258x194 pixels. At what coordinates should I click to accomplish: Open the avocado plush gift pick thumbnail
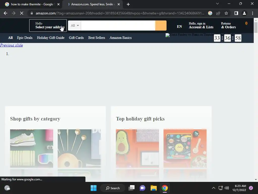tap(137, 149)
